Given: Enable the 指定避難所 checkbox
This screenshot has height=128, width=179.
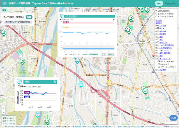Looking at the screenshot, I should (x=159, y=64).
